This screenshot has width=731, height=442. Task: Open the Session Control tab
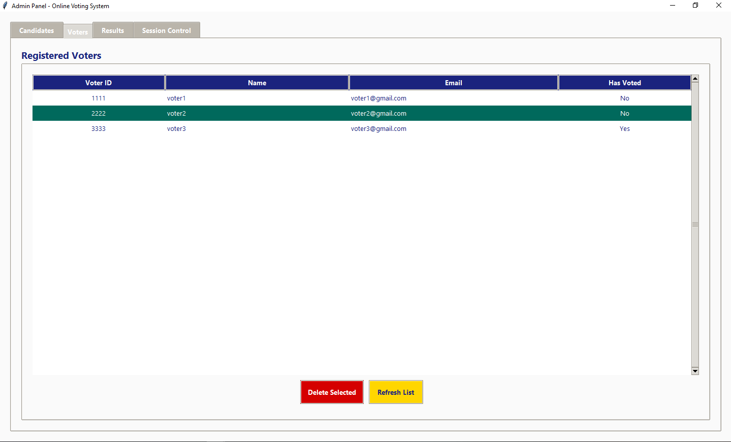coord(167,30)
